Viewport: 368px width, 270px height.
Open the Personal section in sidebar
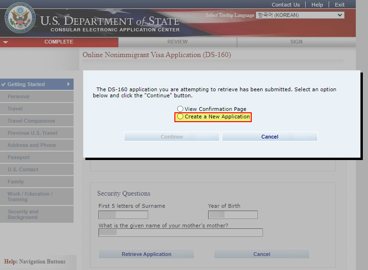coord(37,96)
